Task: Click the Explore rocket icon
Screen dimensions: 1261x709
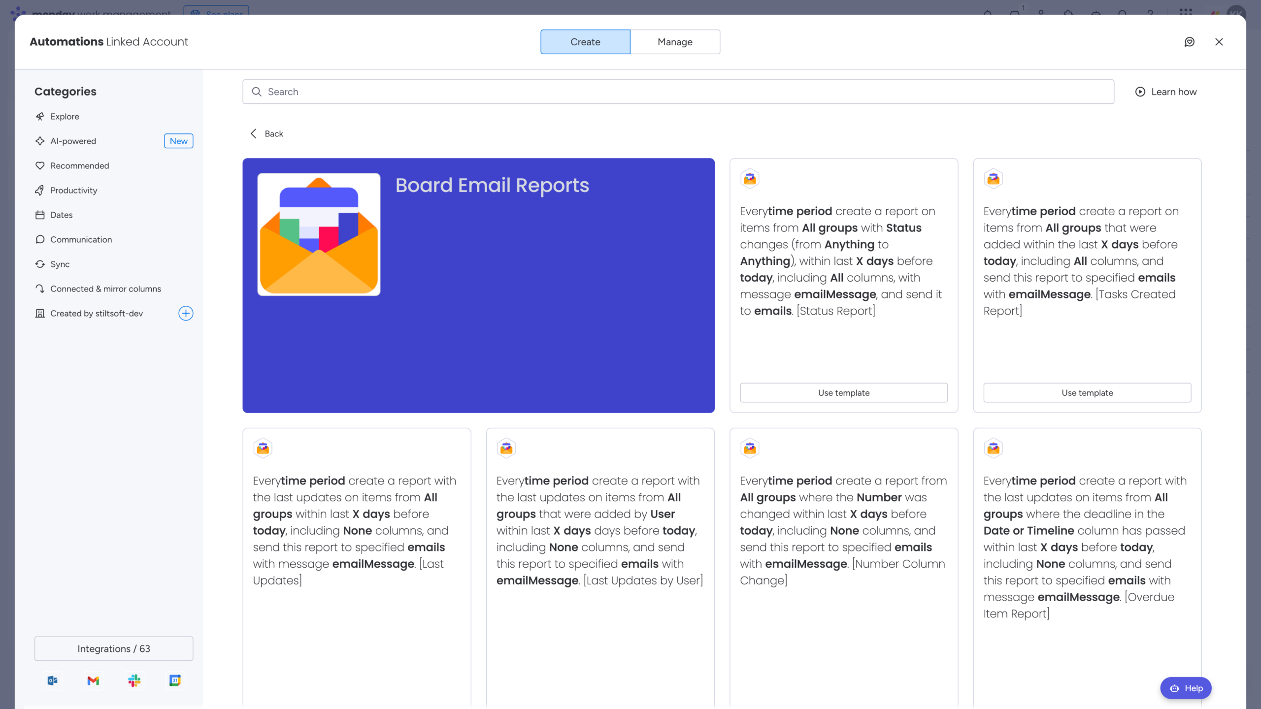Action: (x=40, y=116)
